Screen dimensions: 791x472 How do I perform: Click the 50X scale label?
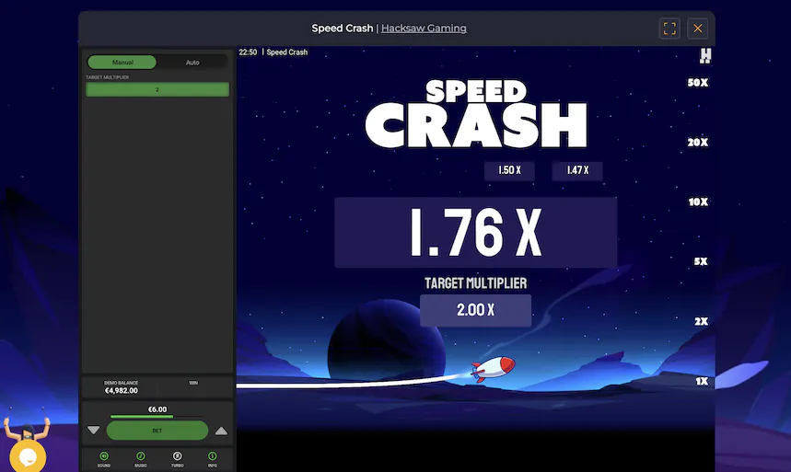tap(698, 83)
